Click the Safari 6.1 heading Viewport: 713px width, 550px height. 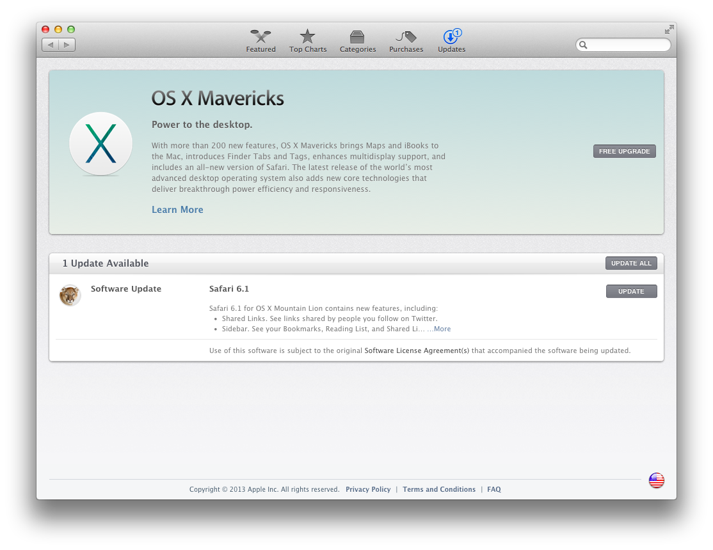228,288
